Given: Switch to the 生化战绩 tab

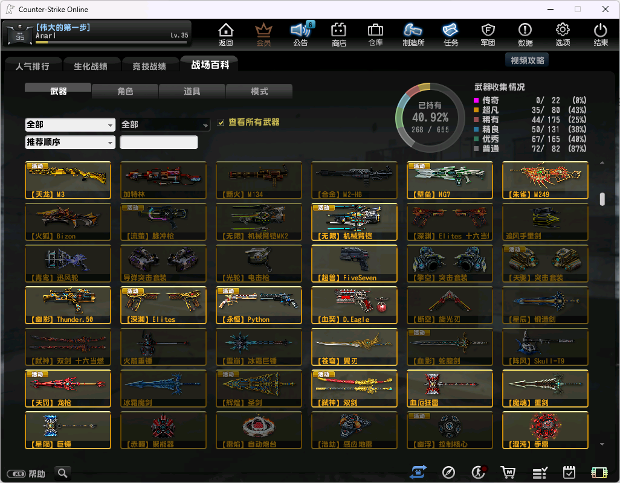Looking at the screenshot, I should tap(91, 66).
